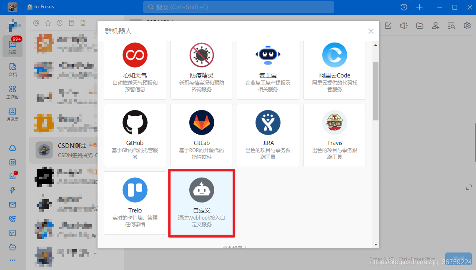Show starred conversations filter

[x=48, y=23]
